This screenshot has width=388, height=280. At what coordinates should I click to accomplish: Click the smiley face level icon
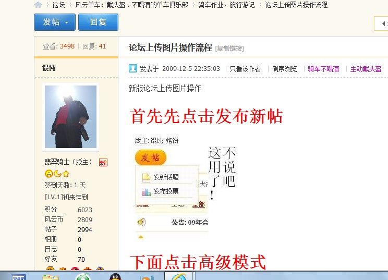[x=48, y=174]
